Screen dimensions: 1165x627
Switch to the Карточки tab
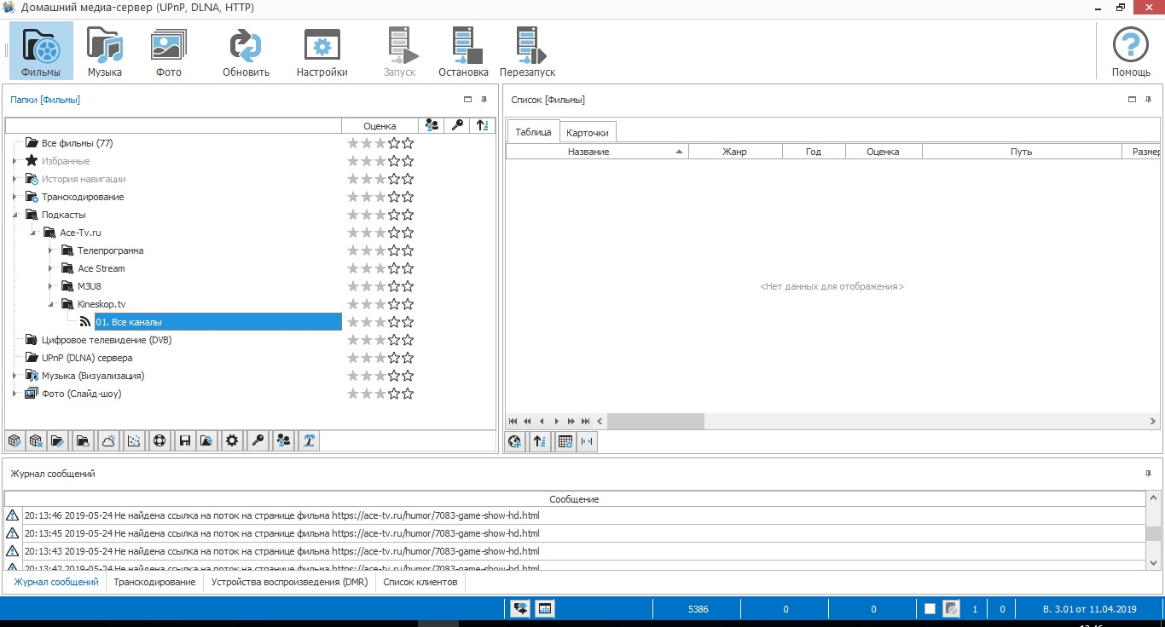click(588, 133)
